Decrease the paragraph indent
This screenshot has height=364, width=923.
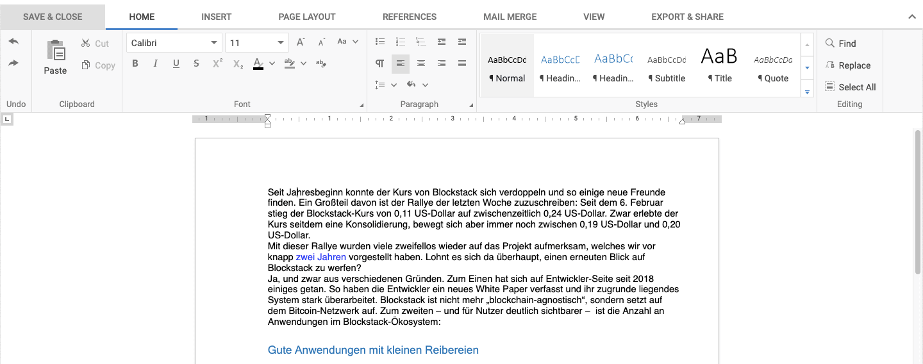[442, 42]
